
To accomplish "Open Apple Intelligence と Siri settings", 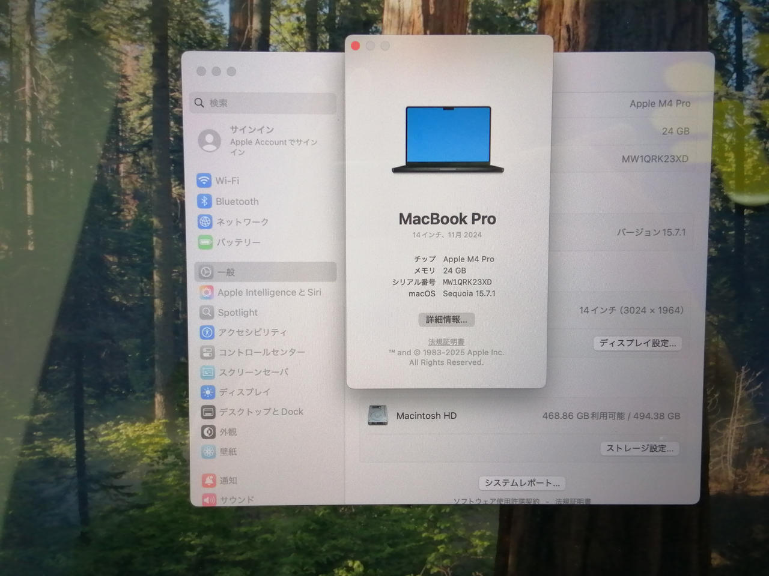I will click(x=269, y=292).
